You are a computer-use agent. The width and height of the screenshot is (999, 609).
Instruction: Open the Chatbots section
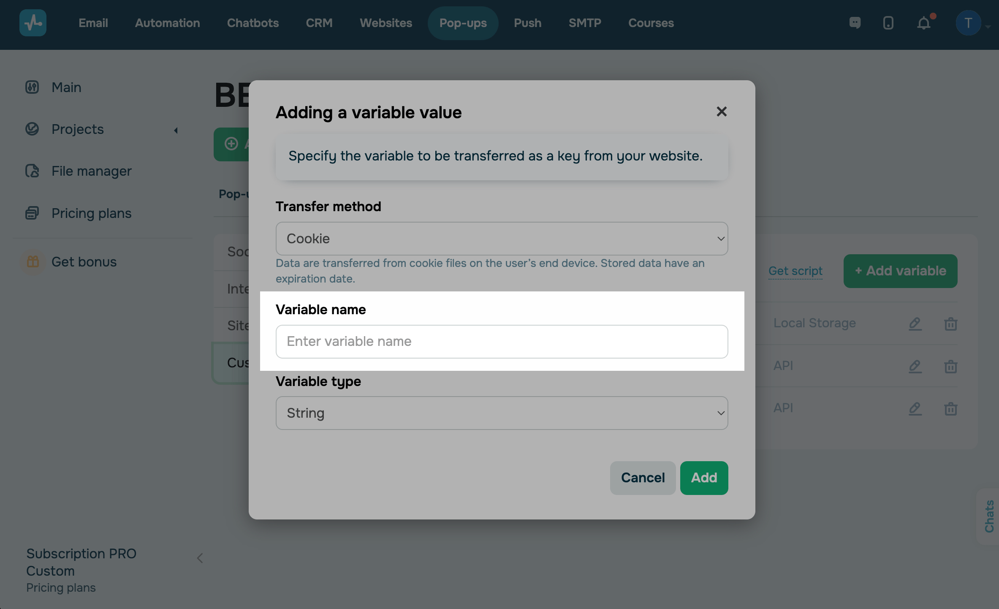(252, 23)
